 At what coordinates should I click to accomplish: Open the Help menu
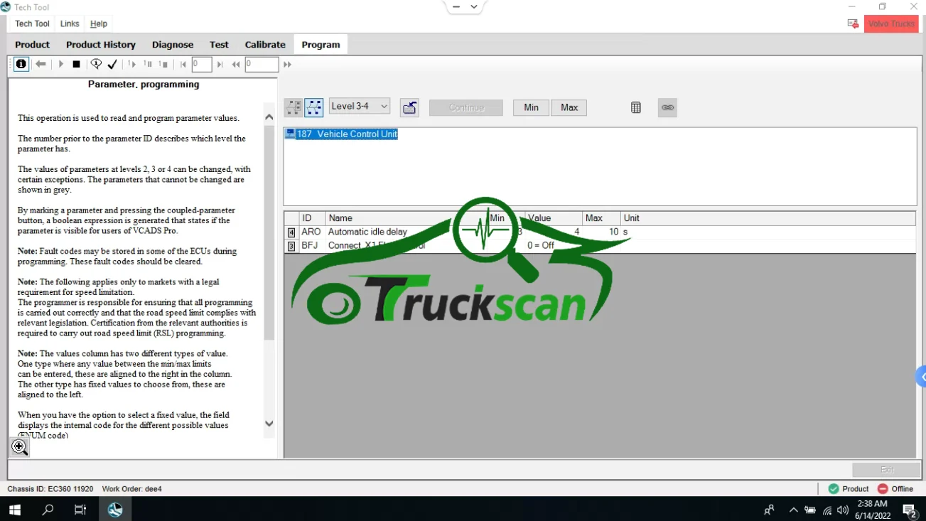pos(99,24)
